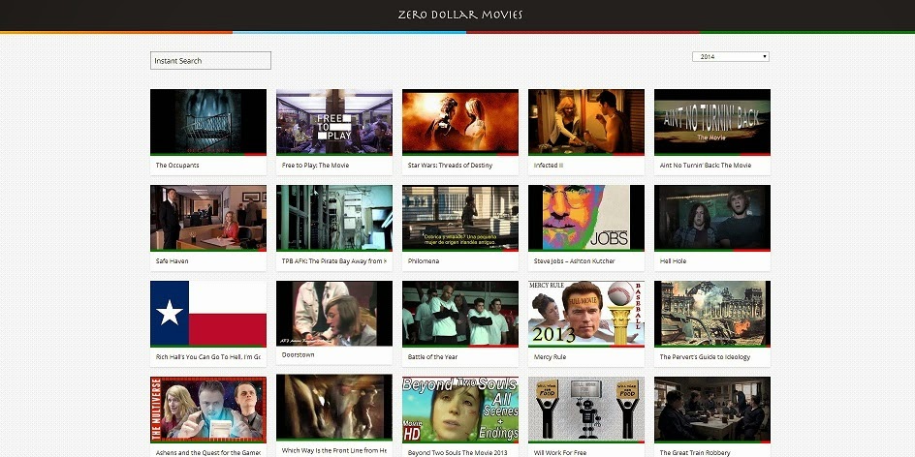
Task: Open the Beyond Two Souls thumbnail
Action: (x=460, y=410)
